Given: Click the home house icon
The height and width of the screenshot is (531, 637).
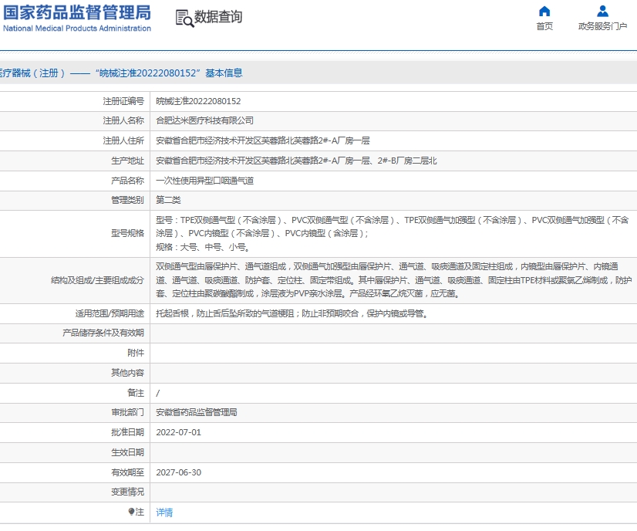Looking at the screenshot, I should pyautogui.click(x=544, y=11).
